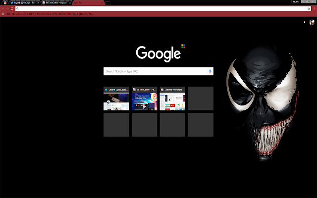Open the ElTimeCoffee most-visited thumbnail

[144, 99]
